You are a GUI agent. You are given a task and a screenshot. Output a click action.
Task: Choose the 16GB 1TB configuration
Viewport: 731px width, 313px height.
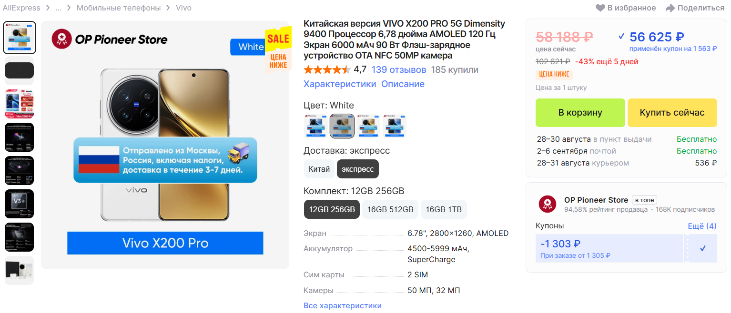444,209
